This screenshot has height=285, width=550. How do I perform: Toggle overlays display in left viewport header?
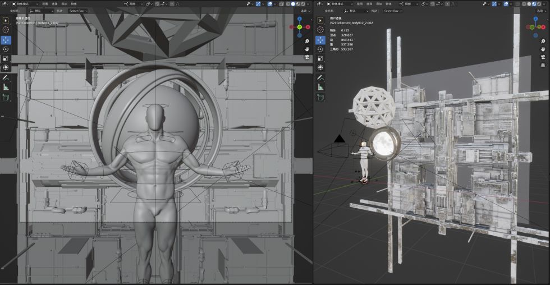pos(270,3)
